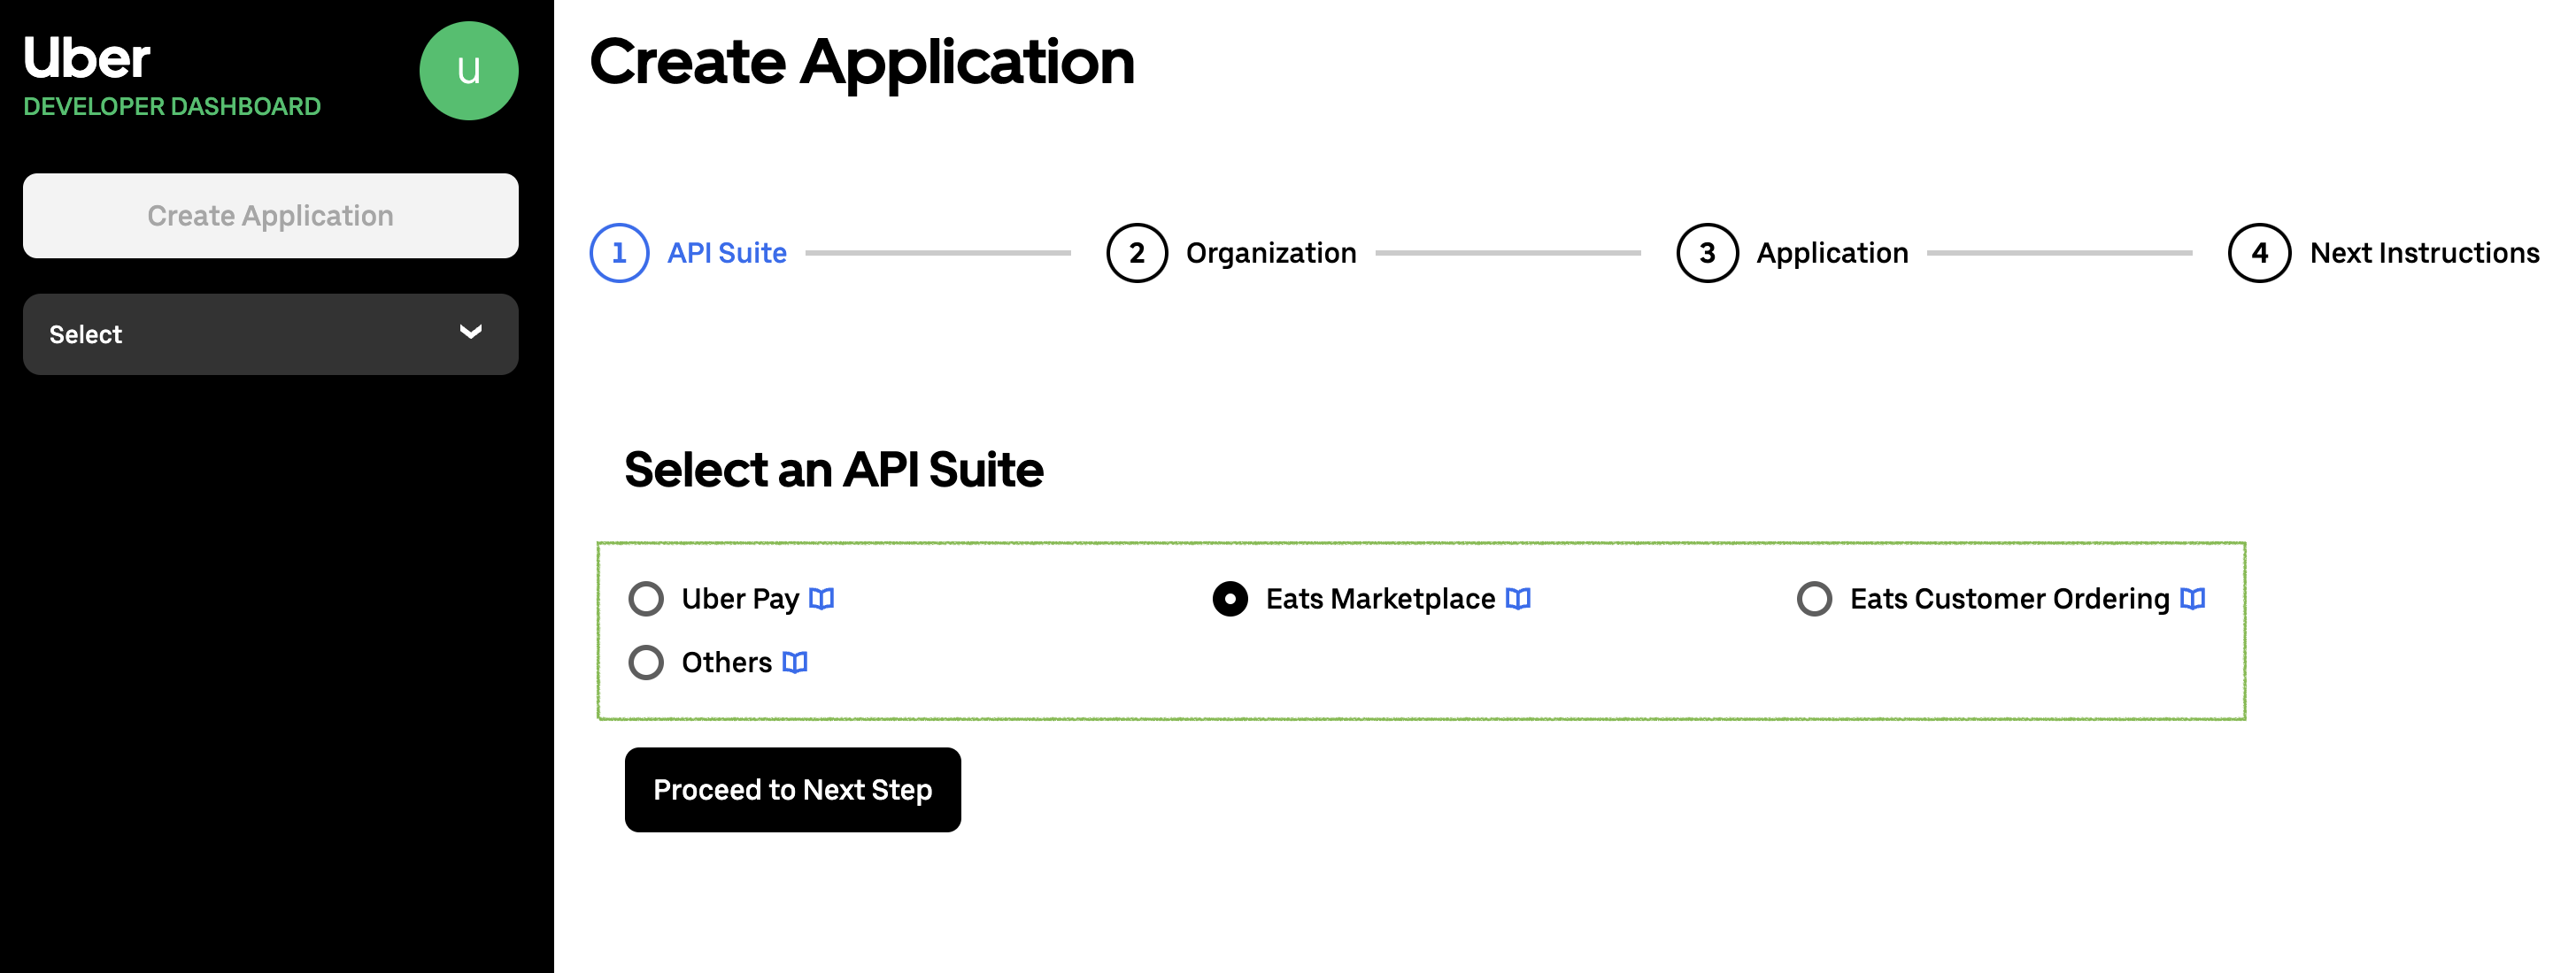Click the Create Application page title
Viewport: 2576px width, 973px height.
pos(862,62)
